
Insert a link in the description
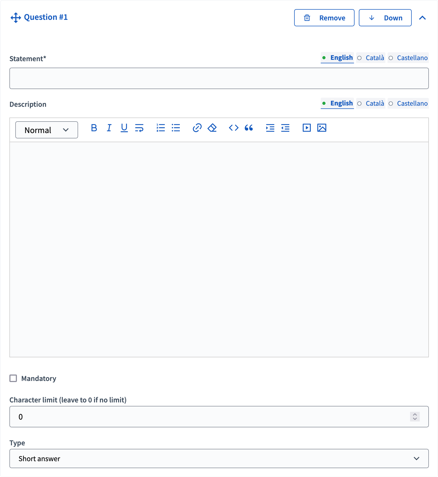197,128
